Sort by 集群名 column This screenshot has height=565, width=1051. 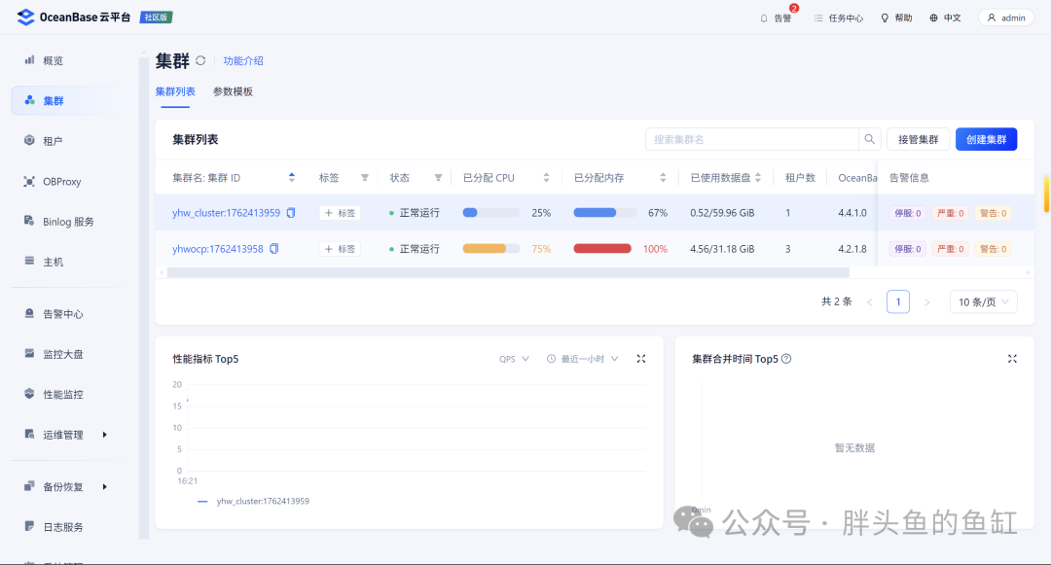tap(292, 177)
